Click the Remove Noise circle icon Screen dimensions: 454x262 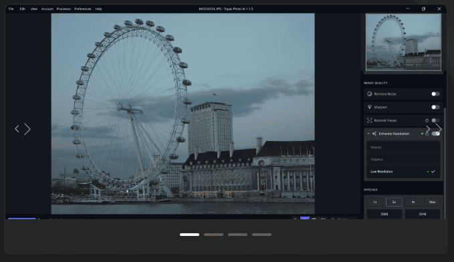click(x=370, y=94)
